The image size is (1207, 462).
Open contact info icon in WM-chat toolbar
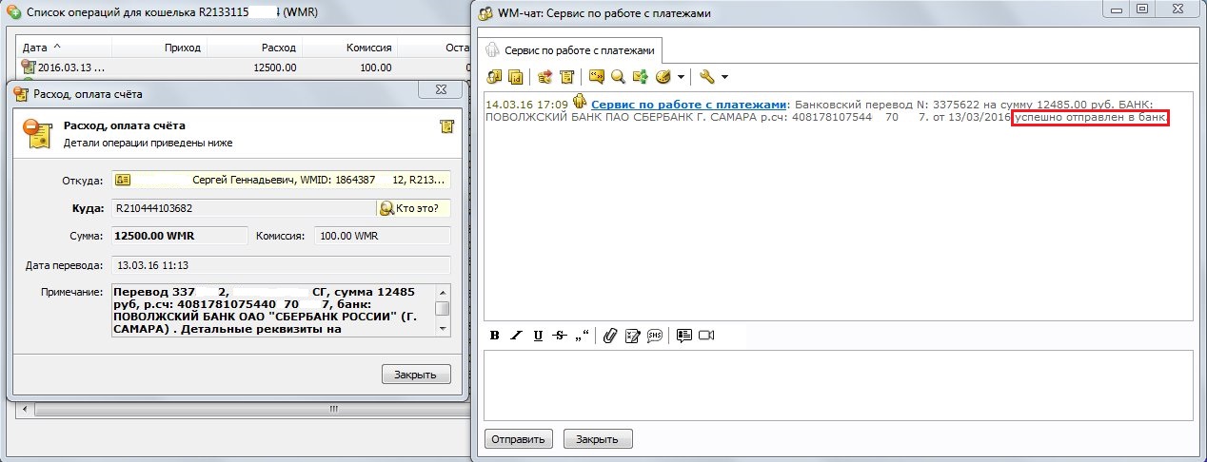pos(494,76)
